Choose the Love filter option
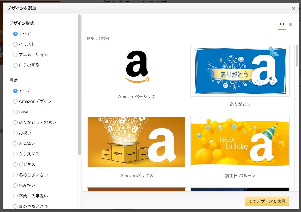This screenshot has height=212, width=301. [15, 112]
